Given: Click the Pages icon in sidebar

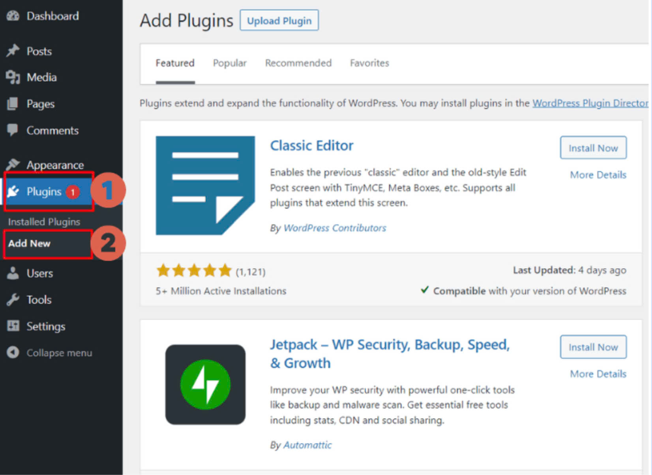Looking at the screenshot, I should coord(13,103).
